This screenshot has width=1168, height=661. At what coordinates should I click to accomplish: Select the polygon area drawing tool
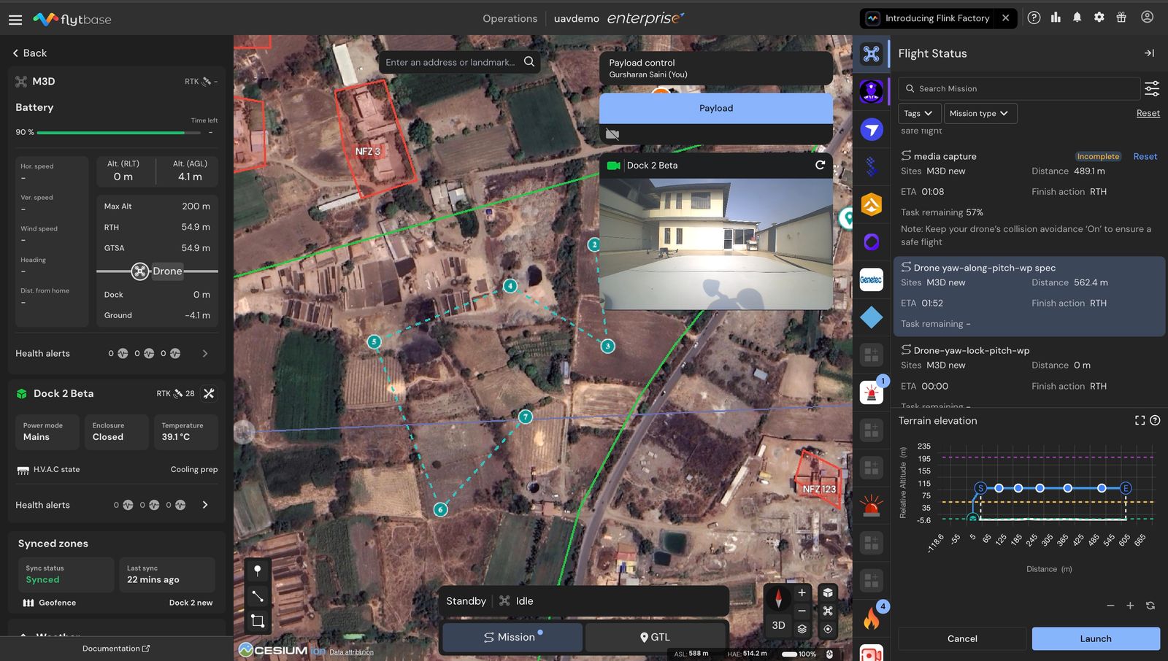[258, 621]
